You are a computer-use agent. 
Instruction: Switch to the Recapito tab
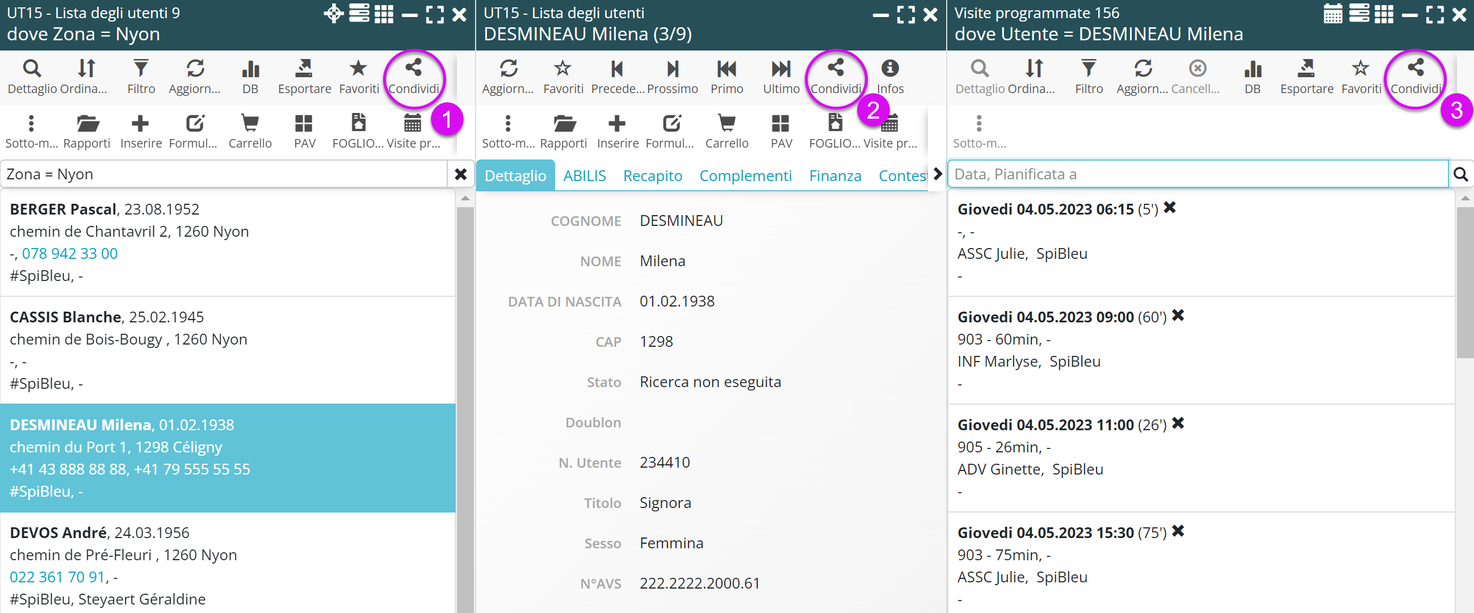coord(652,176)
